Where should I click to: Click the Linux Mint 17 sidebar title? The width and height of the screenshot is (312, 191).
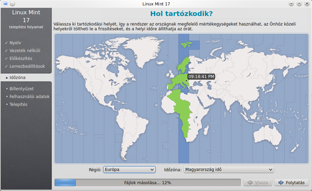[26, 16]
